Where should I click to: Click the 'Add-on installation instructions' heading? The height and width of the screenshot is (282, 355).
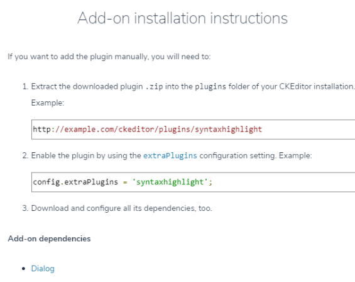point(182,18)
